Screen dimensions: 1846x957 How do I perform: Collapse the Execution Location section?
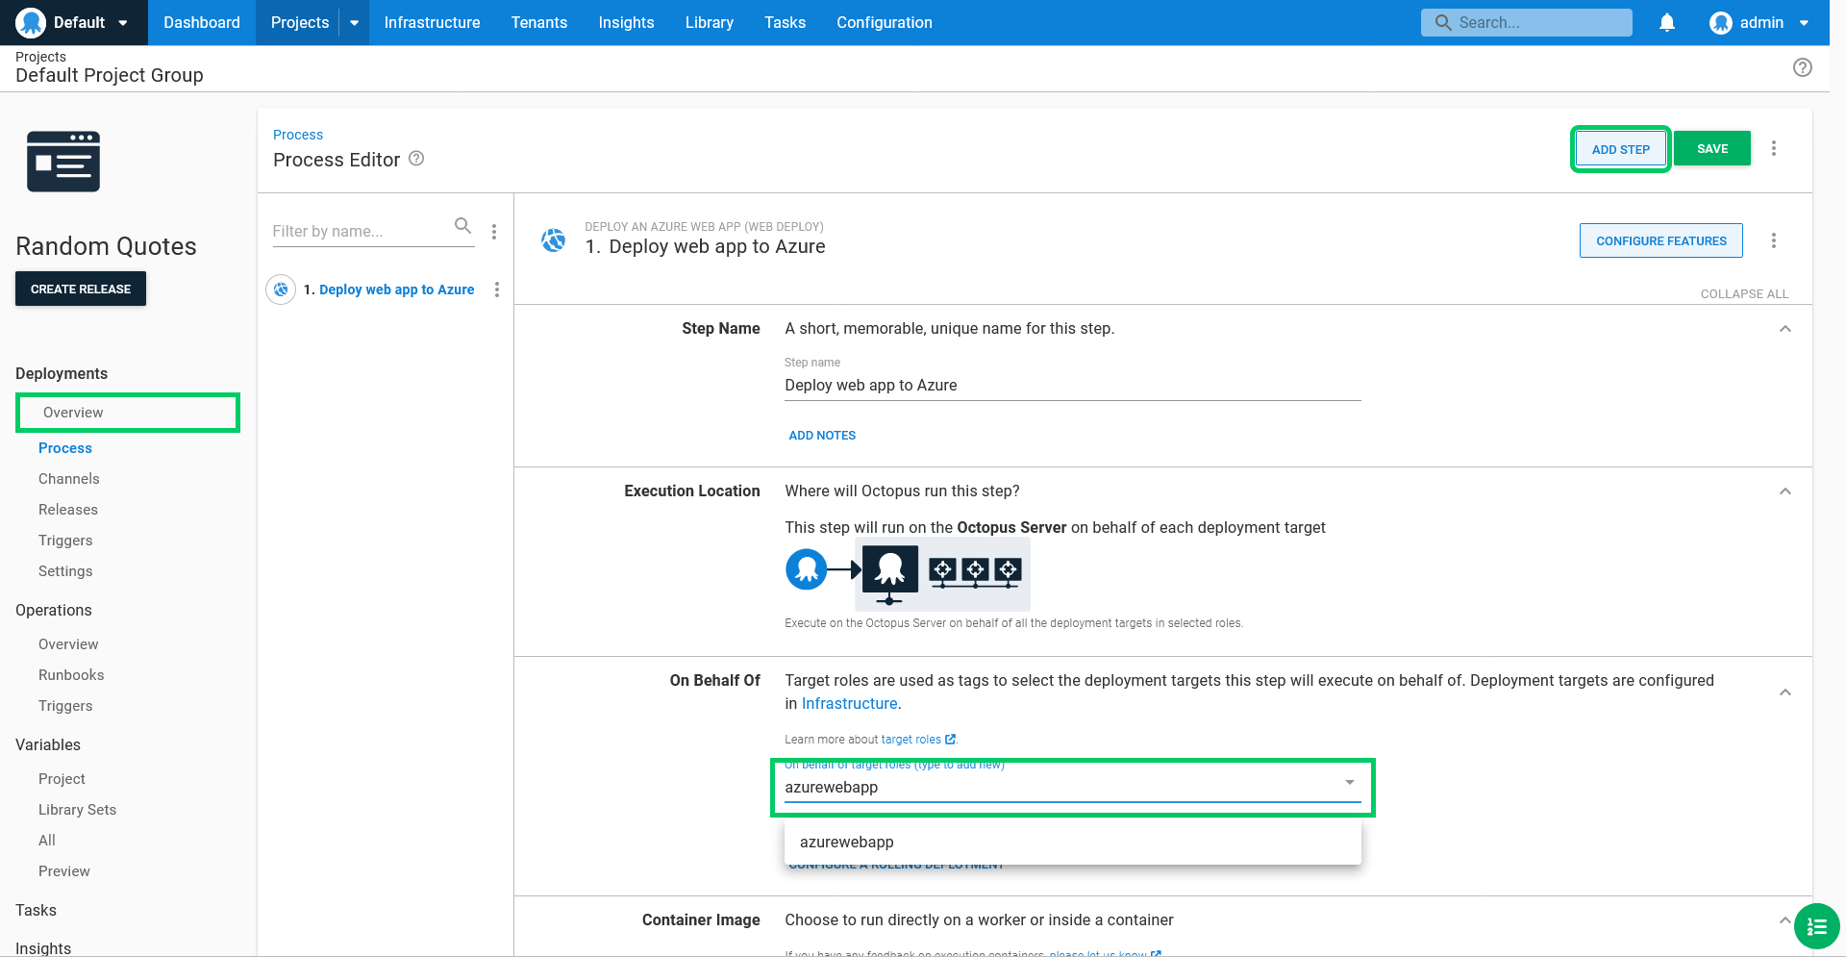(1785, 491)
